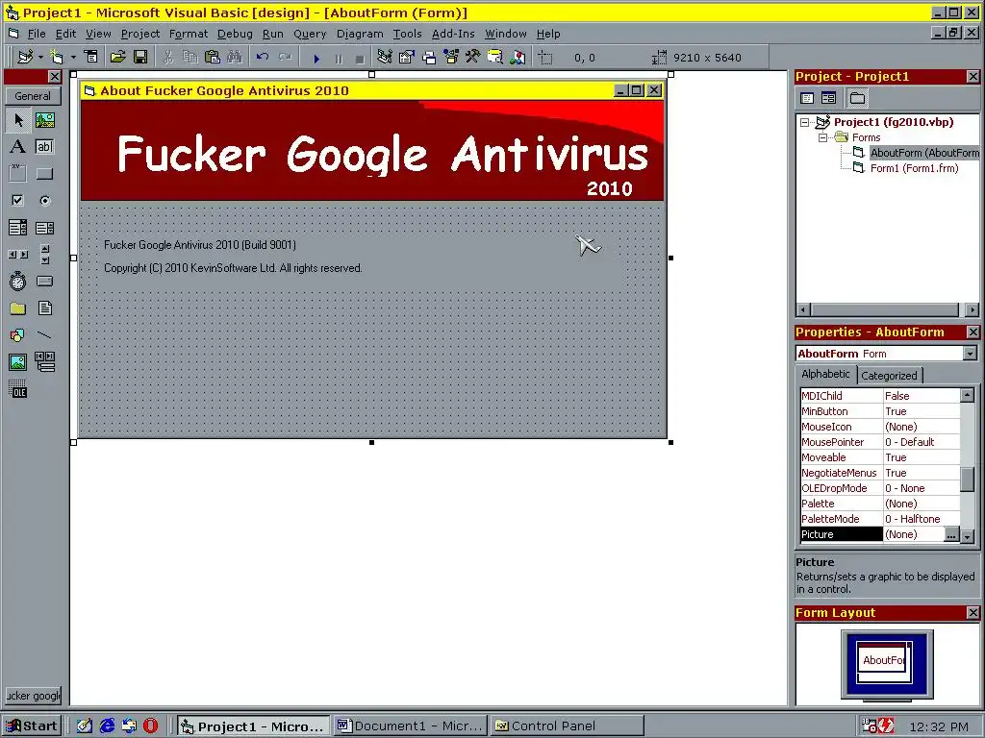The image size is (985, 738).
Task: Select the TextBox control (abl) tool
Action: (x=44, y=147)
